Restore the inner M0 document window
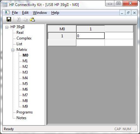Screen dimensions: 140x134 pos(128,13)
